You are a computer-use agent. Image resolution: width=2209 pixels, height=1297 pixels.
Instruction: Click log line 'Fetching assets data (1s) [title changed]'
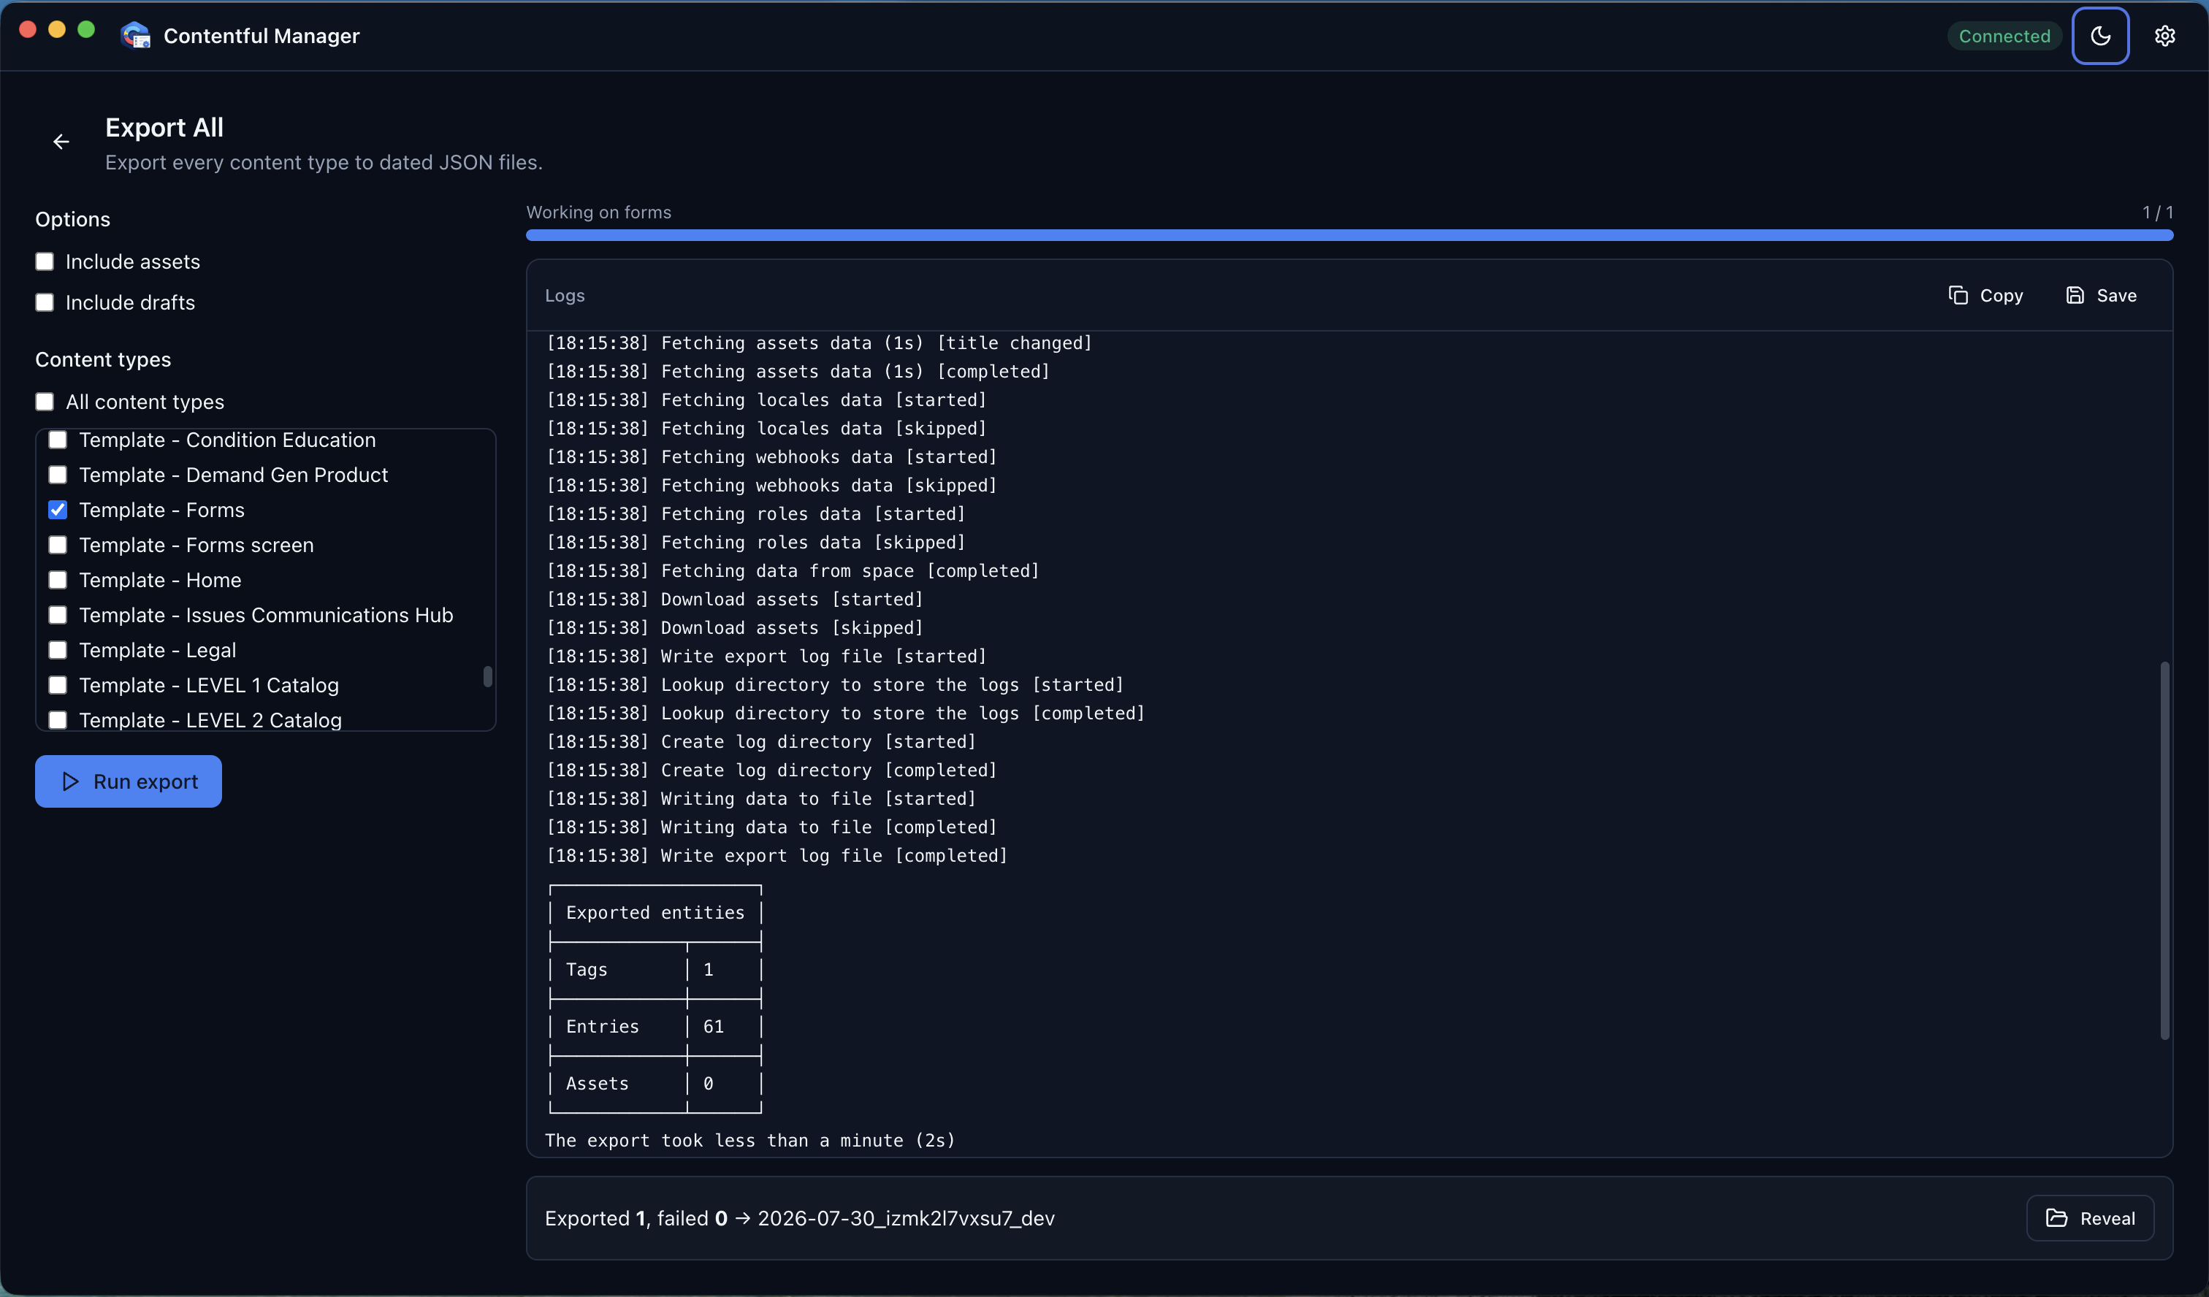tap(819, 343)
